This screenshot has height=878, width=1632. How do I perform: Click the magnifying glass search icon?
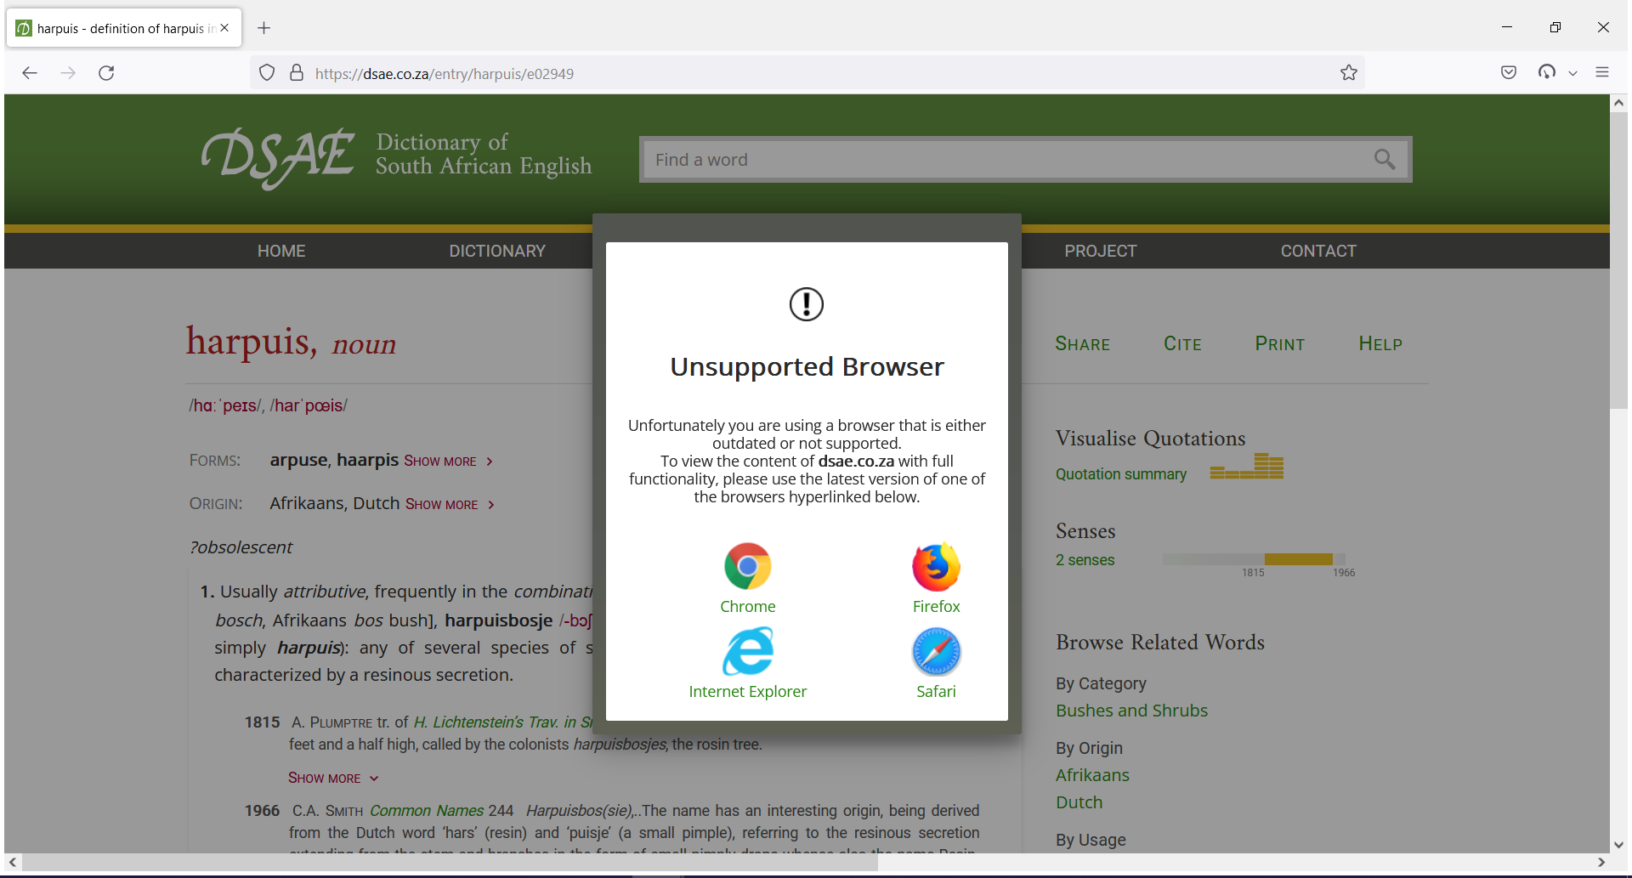(1385, 159)
